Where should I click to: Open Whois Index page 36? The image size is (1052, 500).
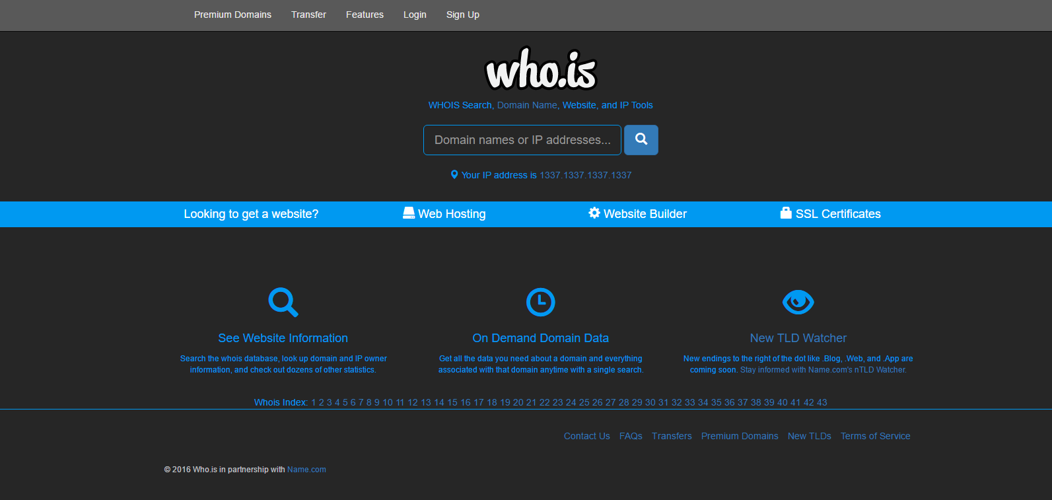pyautogui.click(x=730, y=402)
